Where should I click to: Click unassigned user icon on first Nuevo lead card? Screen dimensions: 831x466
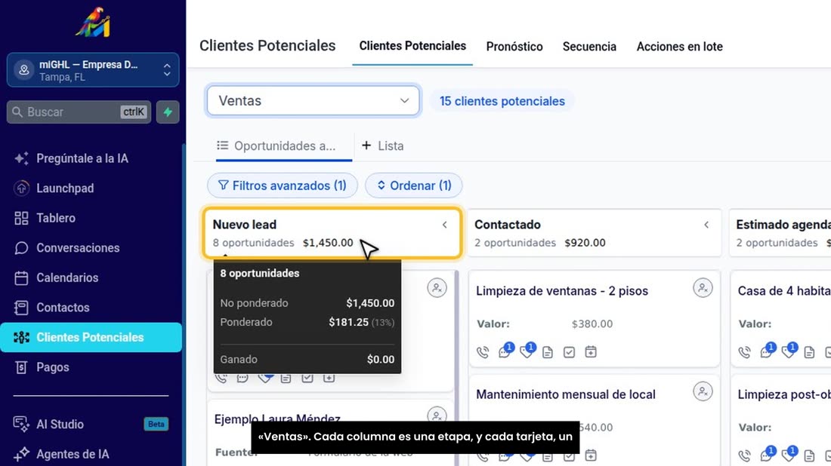pyautogui.click(x=437, y=288)
